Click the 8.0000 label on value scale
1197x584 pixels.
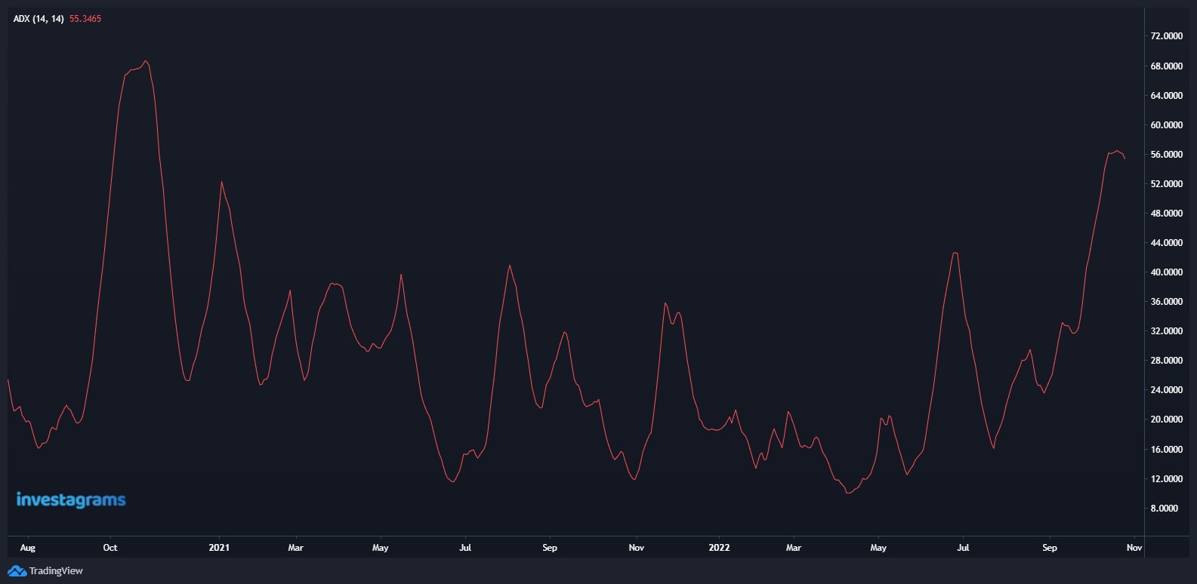(x=1164, y=509)
